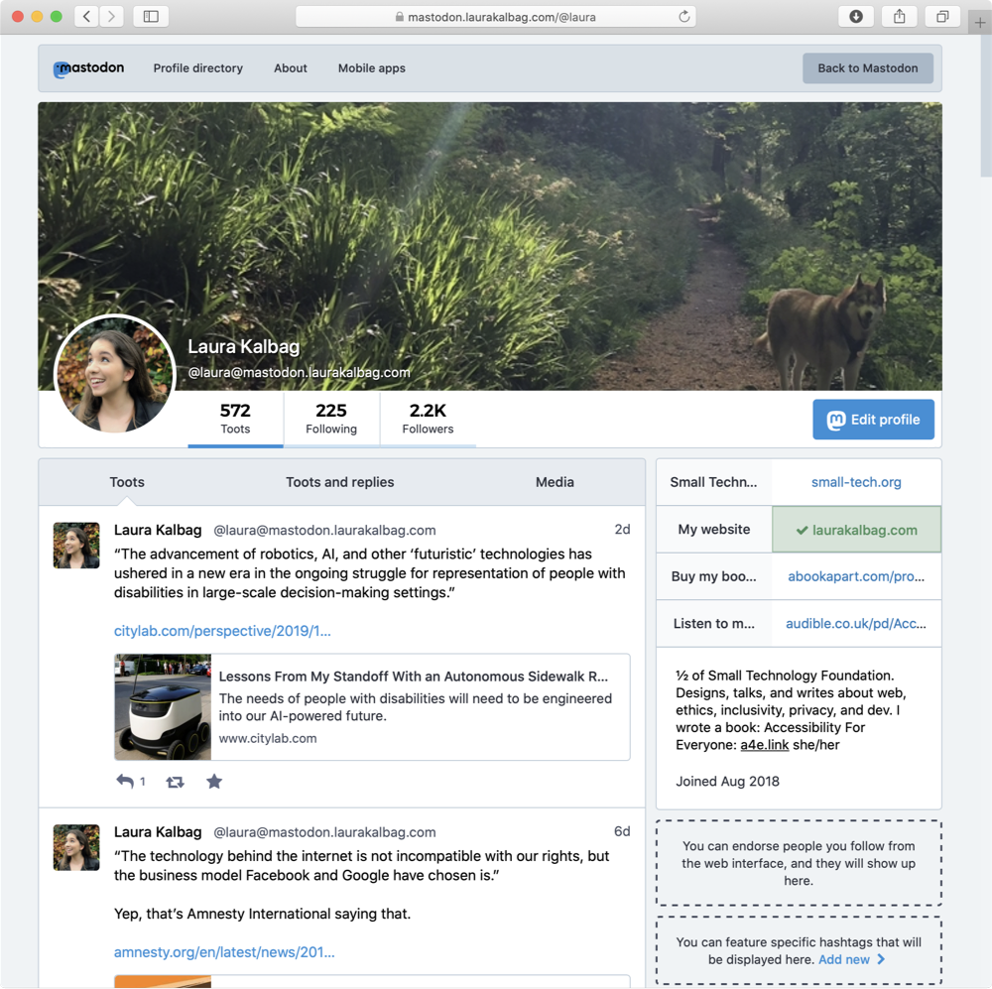Screen dimensions: 992x989
Task: Click the avatar on the 2d toot
Action: click(76, 546)
